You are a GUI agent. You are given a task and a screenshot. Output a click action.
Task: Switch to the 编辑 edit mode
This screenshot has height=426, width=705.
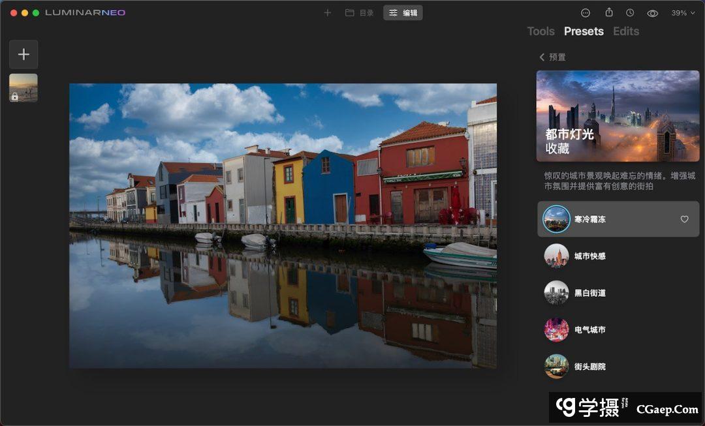(403, 13)
